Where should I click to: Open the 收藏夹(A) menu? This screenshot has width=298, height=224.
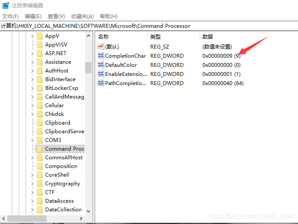[83, 16]
